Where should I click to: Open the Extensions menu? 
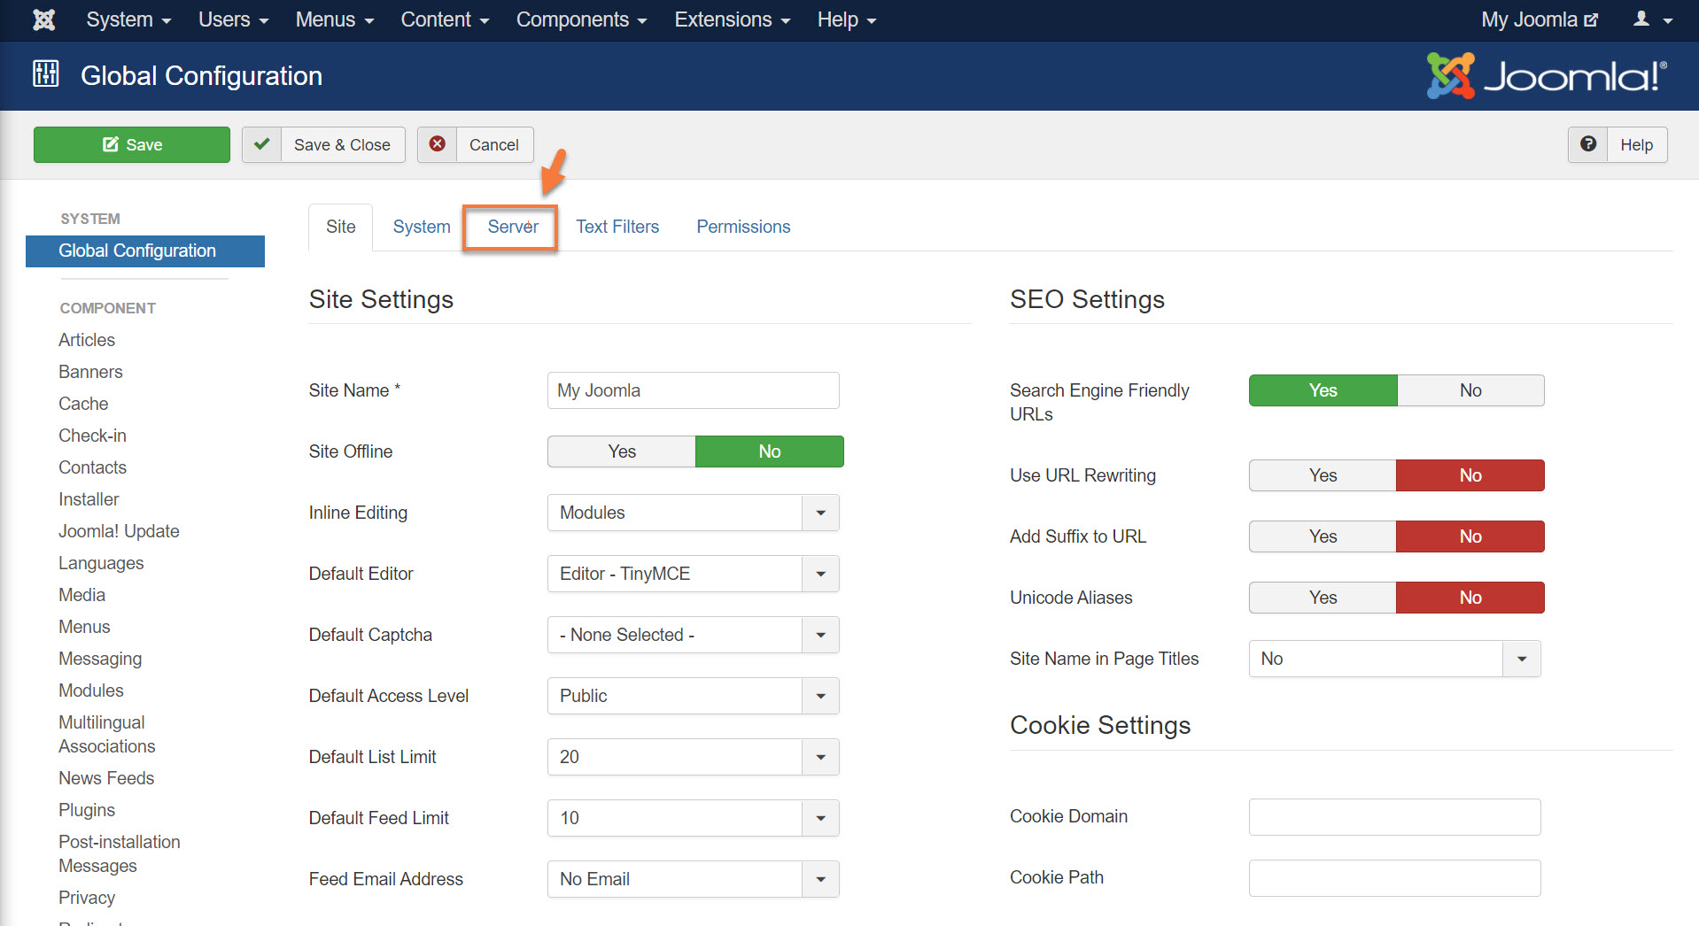pos(725,19)
